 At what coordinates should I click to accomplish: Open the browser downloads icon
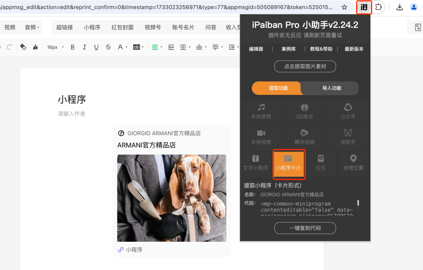click(399, 7)
